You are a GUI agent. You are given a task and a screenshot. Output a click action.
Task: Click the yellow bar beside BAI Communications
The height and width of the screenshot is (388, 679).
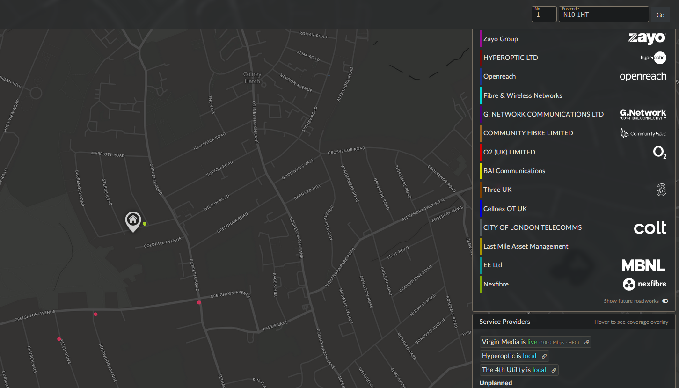[x=481, y=171]
